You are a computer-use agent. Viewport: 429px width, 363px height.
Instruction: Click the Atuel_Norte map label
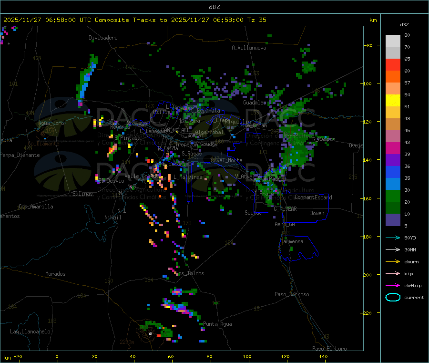[226, 160]
